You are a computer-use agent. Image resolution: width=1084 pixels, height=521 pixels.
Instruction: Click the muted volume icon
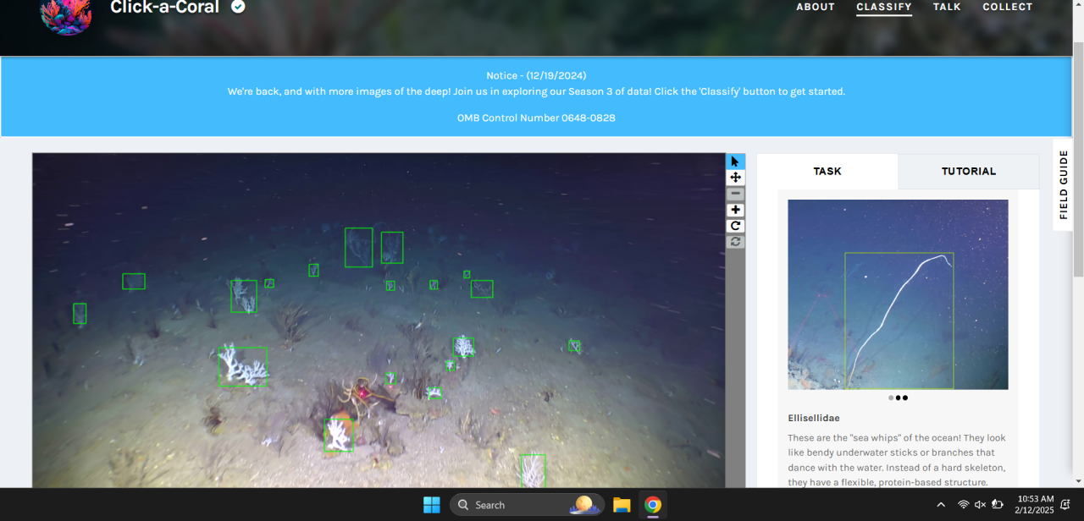980,505
